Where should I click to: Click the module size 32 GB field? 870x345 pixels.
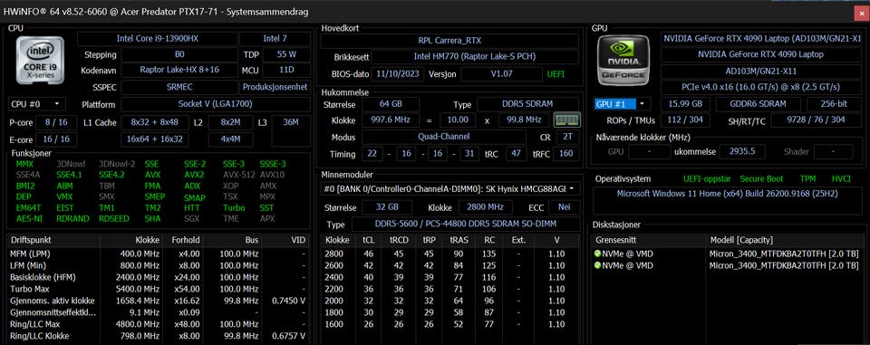pos(387,207)
